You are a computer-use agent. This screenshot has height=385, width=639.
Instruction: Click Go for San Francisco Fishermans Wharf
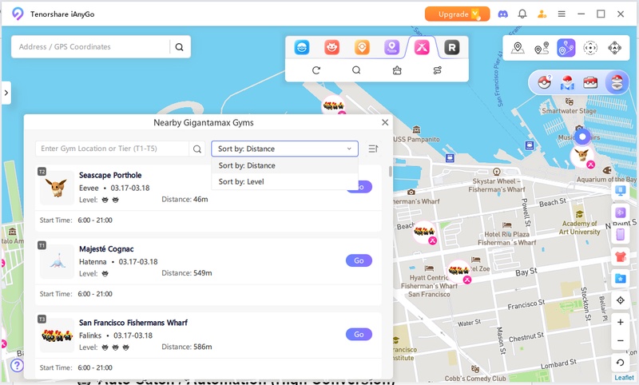tap(359, 334)
